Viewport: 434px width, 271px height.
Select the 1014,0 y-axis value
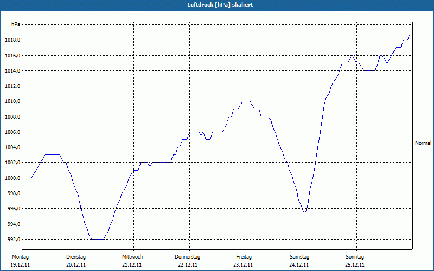(x=12, y=71)
